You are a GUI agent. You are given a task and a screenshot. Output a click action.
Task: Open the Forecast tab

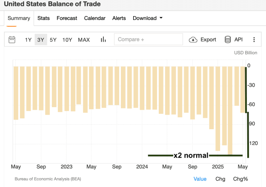coord(67,18)
